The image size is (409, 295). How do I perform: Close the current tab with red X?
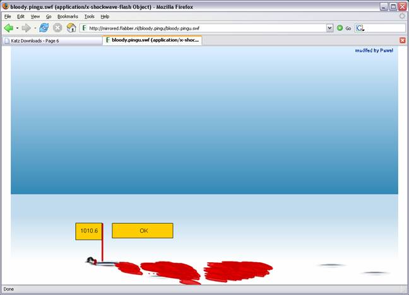point(403,40)
